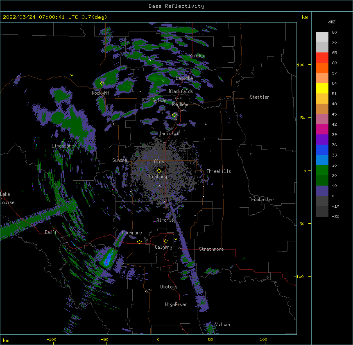Click the 100 tick on the bottom axis
353x345 pixels.
tap(263, 339)
